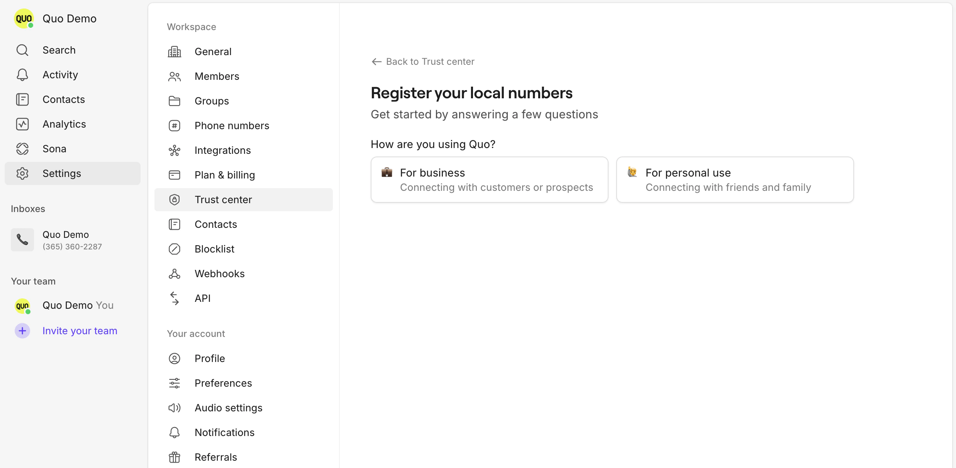Click the Settings gear icon
The width and height of the screenshot is (956, 468).
(22, 173)
